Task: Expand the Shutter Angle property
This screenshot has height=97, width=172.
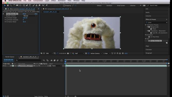Action: [x=5, y=18]
